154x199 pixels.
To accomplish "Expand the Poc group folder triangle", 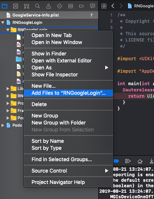I will [8, 118].
